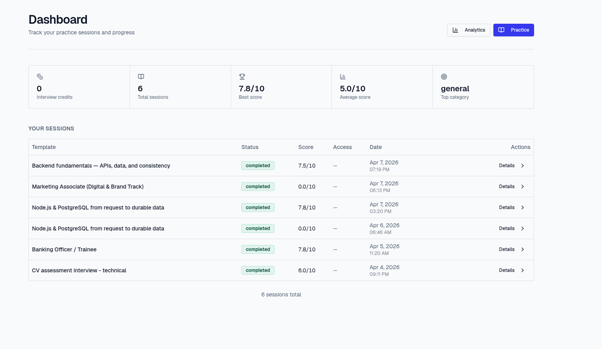Open chevron for Banking Officer / Trainee row
Image resolution: width=602 pixels, height=349 pixels.
click(523, 249)
